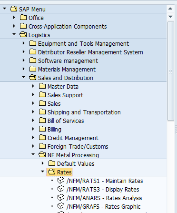Click the Default Values folder icon
This screenshot has width=177, height=213.
(x=52, y=163)
